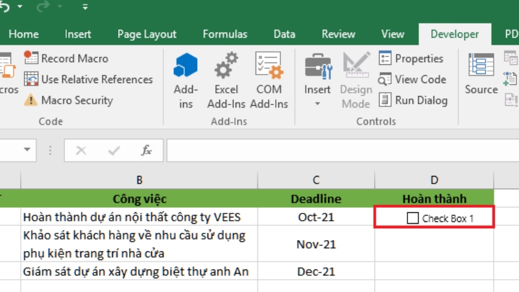519x292 pixels.
Task: Tick Check Box 1 in column D
Action: pyautogui.click(x=413, y=218)
